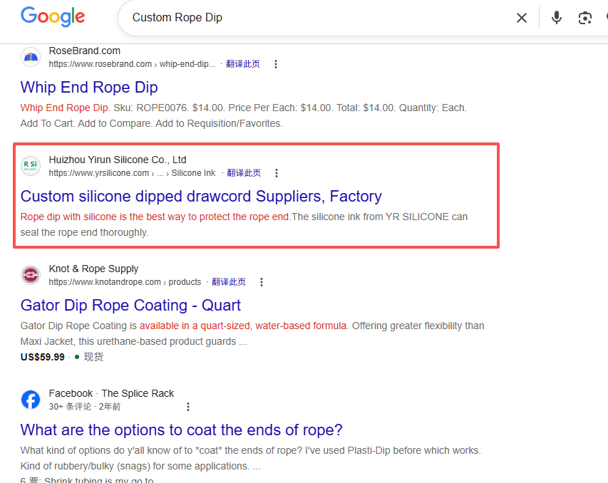
Task: Open more options for Facebook result
Action: (188, 407)
